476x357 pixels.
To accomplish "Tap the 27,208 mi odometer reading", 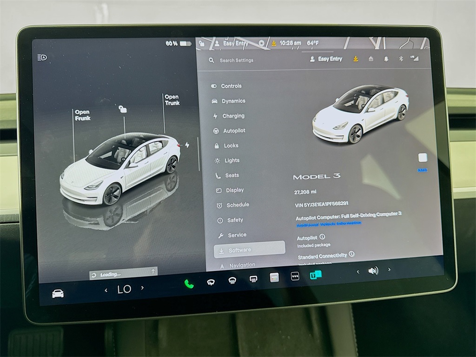I will 305,192.
